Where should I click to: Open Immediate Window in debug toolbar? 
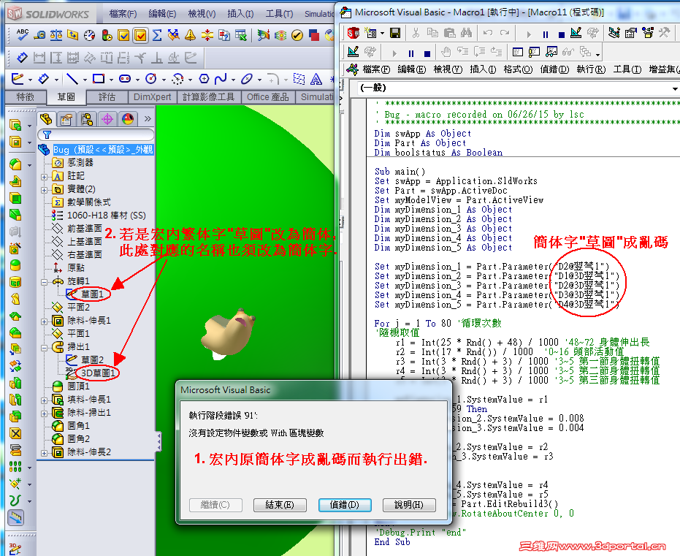535,53
